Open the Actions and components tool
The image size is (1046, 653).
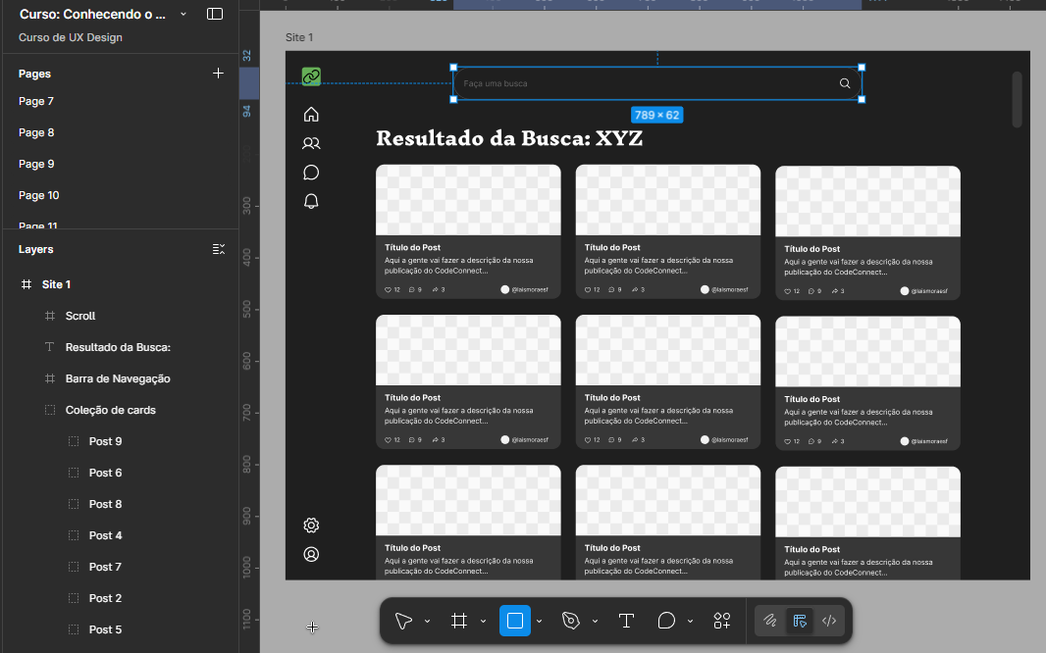(x=722, y=621)
